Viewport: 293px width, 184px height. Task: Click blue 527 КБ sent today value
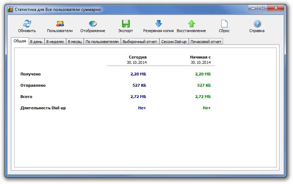tap(139, 85)
